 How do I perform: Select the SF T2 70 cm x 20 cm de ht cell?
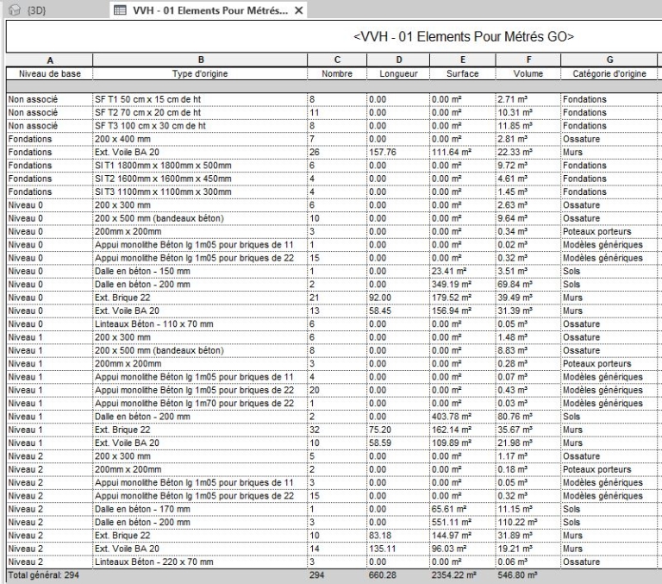pos(201,112)
